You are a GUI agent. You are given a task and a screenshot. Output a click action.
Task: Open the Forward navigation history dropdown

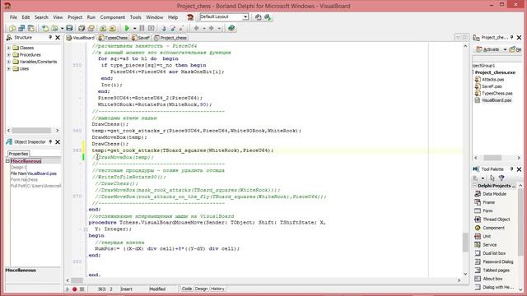point(219,29)
